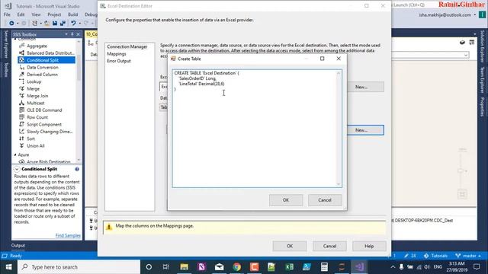Click Cancel in Create Table dialog
488x274 pixels.
pos(325,200)
